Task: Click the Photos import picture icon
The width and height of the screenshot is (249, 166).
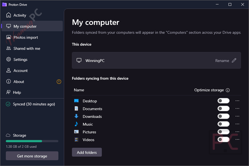Action: point(9,37)
